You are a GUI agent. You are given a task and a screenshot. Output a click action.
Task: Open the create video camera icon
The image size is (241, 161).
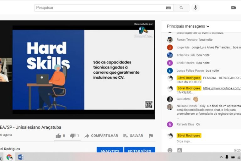pos(233,8)
